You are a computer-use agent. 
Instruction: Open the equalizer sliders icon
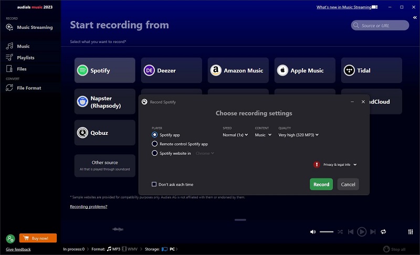[411, 232]
